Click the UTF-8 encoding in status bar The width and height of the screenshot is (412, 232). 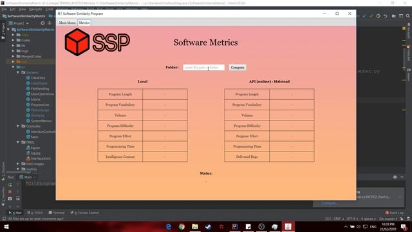coord(351,218)
